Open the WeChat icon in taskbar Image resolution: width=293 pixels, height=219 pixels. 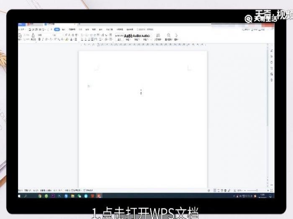pyautogui.click(x=80, y=196)
